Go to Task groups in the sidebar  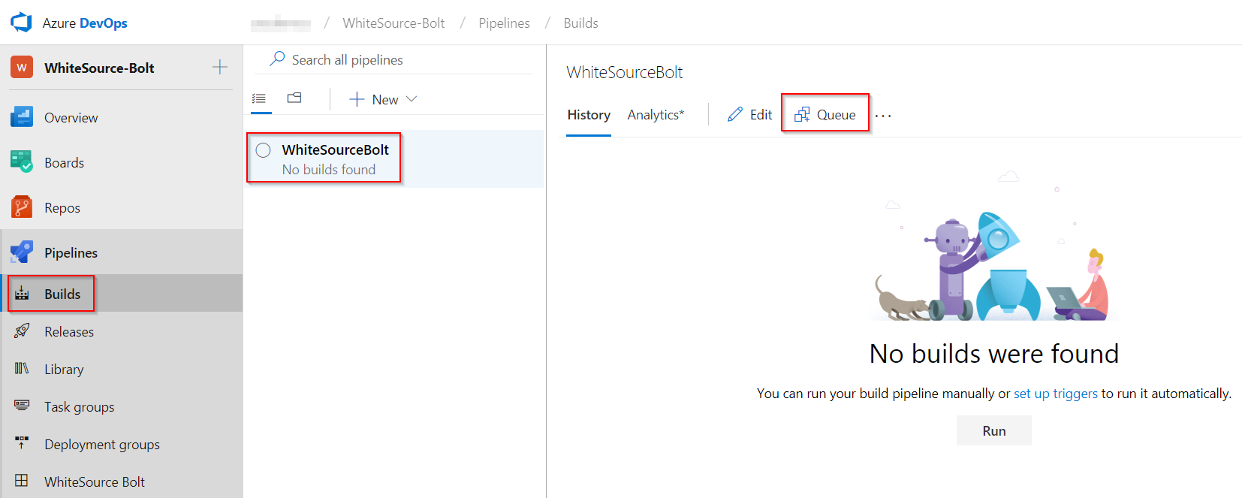(x=80, y=407)
